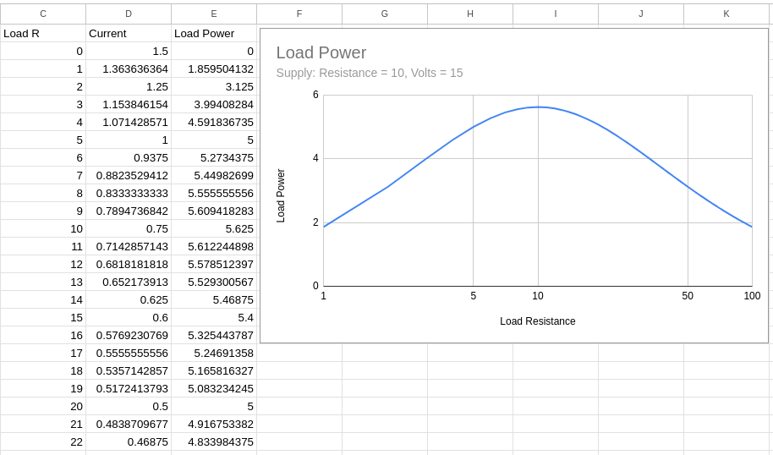
Task: Select the Load R cell with value 22
Action: click(43, 441)
